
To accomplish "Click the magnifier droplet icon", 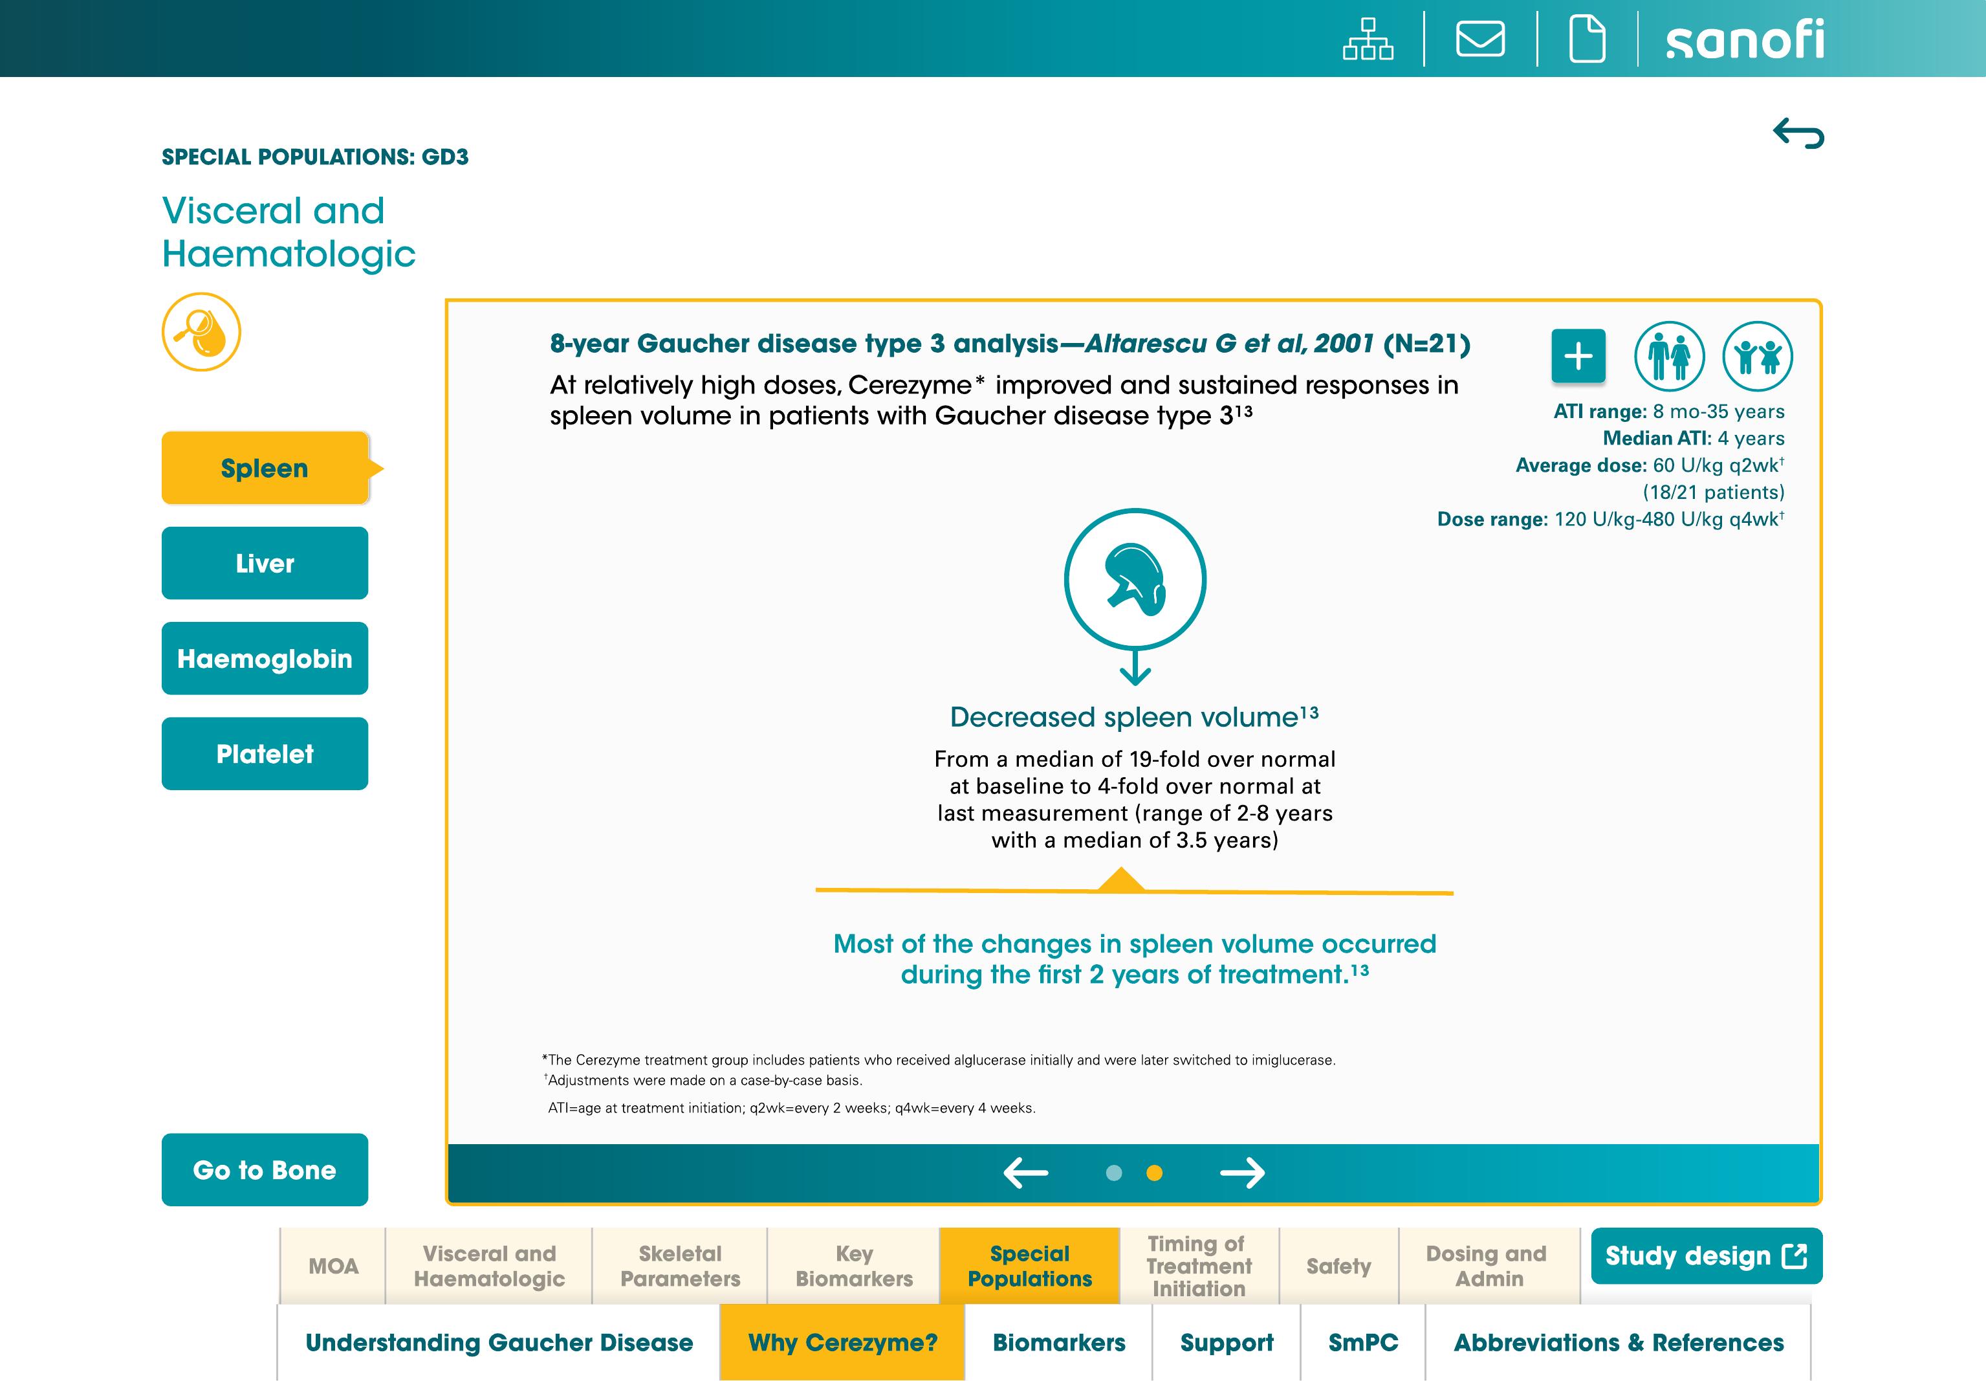I will (x=202, y=332).
